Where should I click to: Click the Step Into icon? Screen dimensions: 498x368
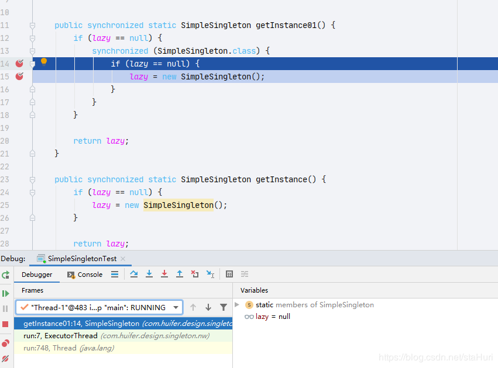point(149,274)
